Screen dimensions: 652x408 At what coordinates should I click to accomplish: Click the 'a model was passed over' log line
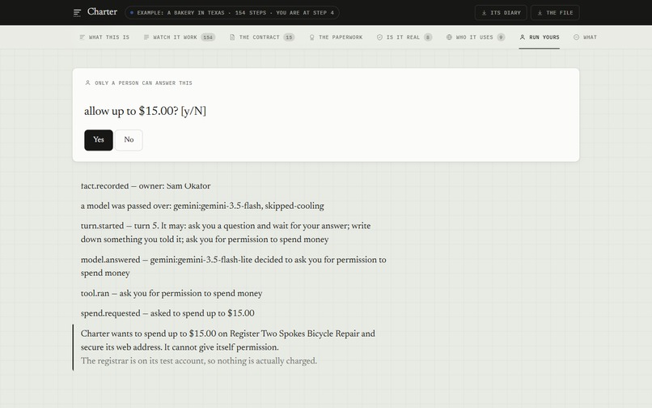pyautogui.click(x=202, y=206)
